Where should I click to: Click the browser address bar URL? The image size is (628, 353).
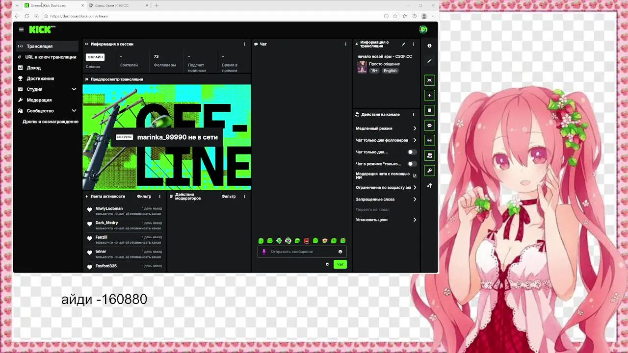click(79, 16)
